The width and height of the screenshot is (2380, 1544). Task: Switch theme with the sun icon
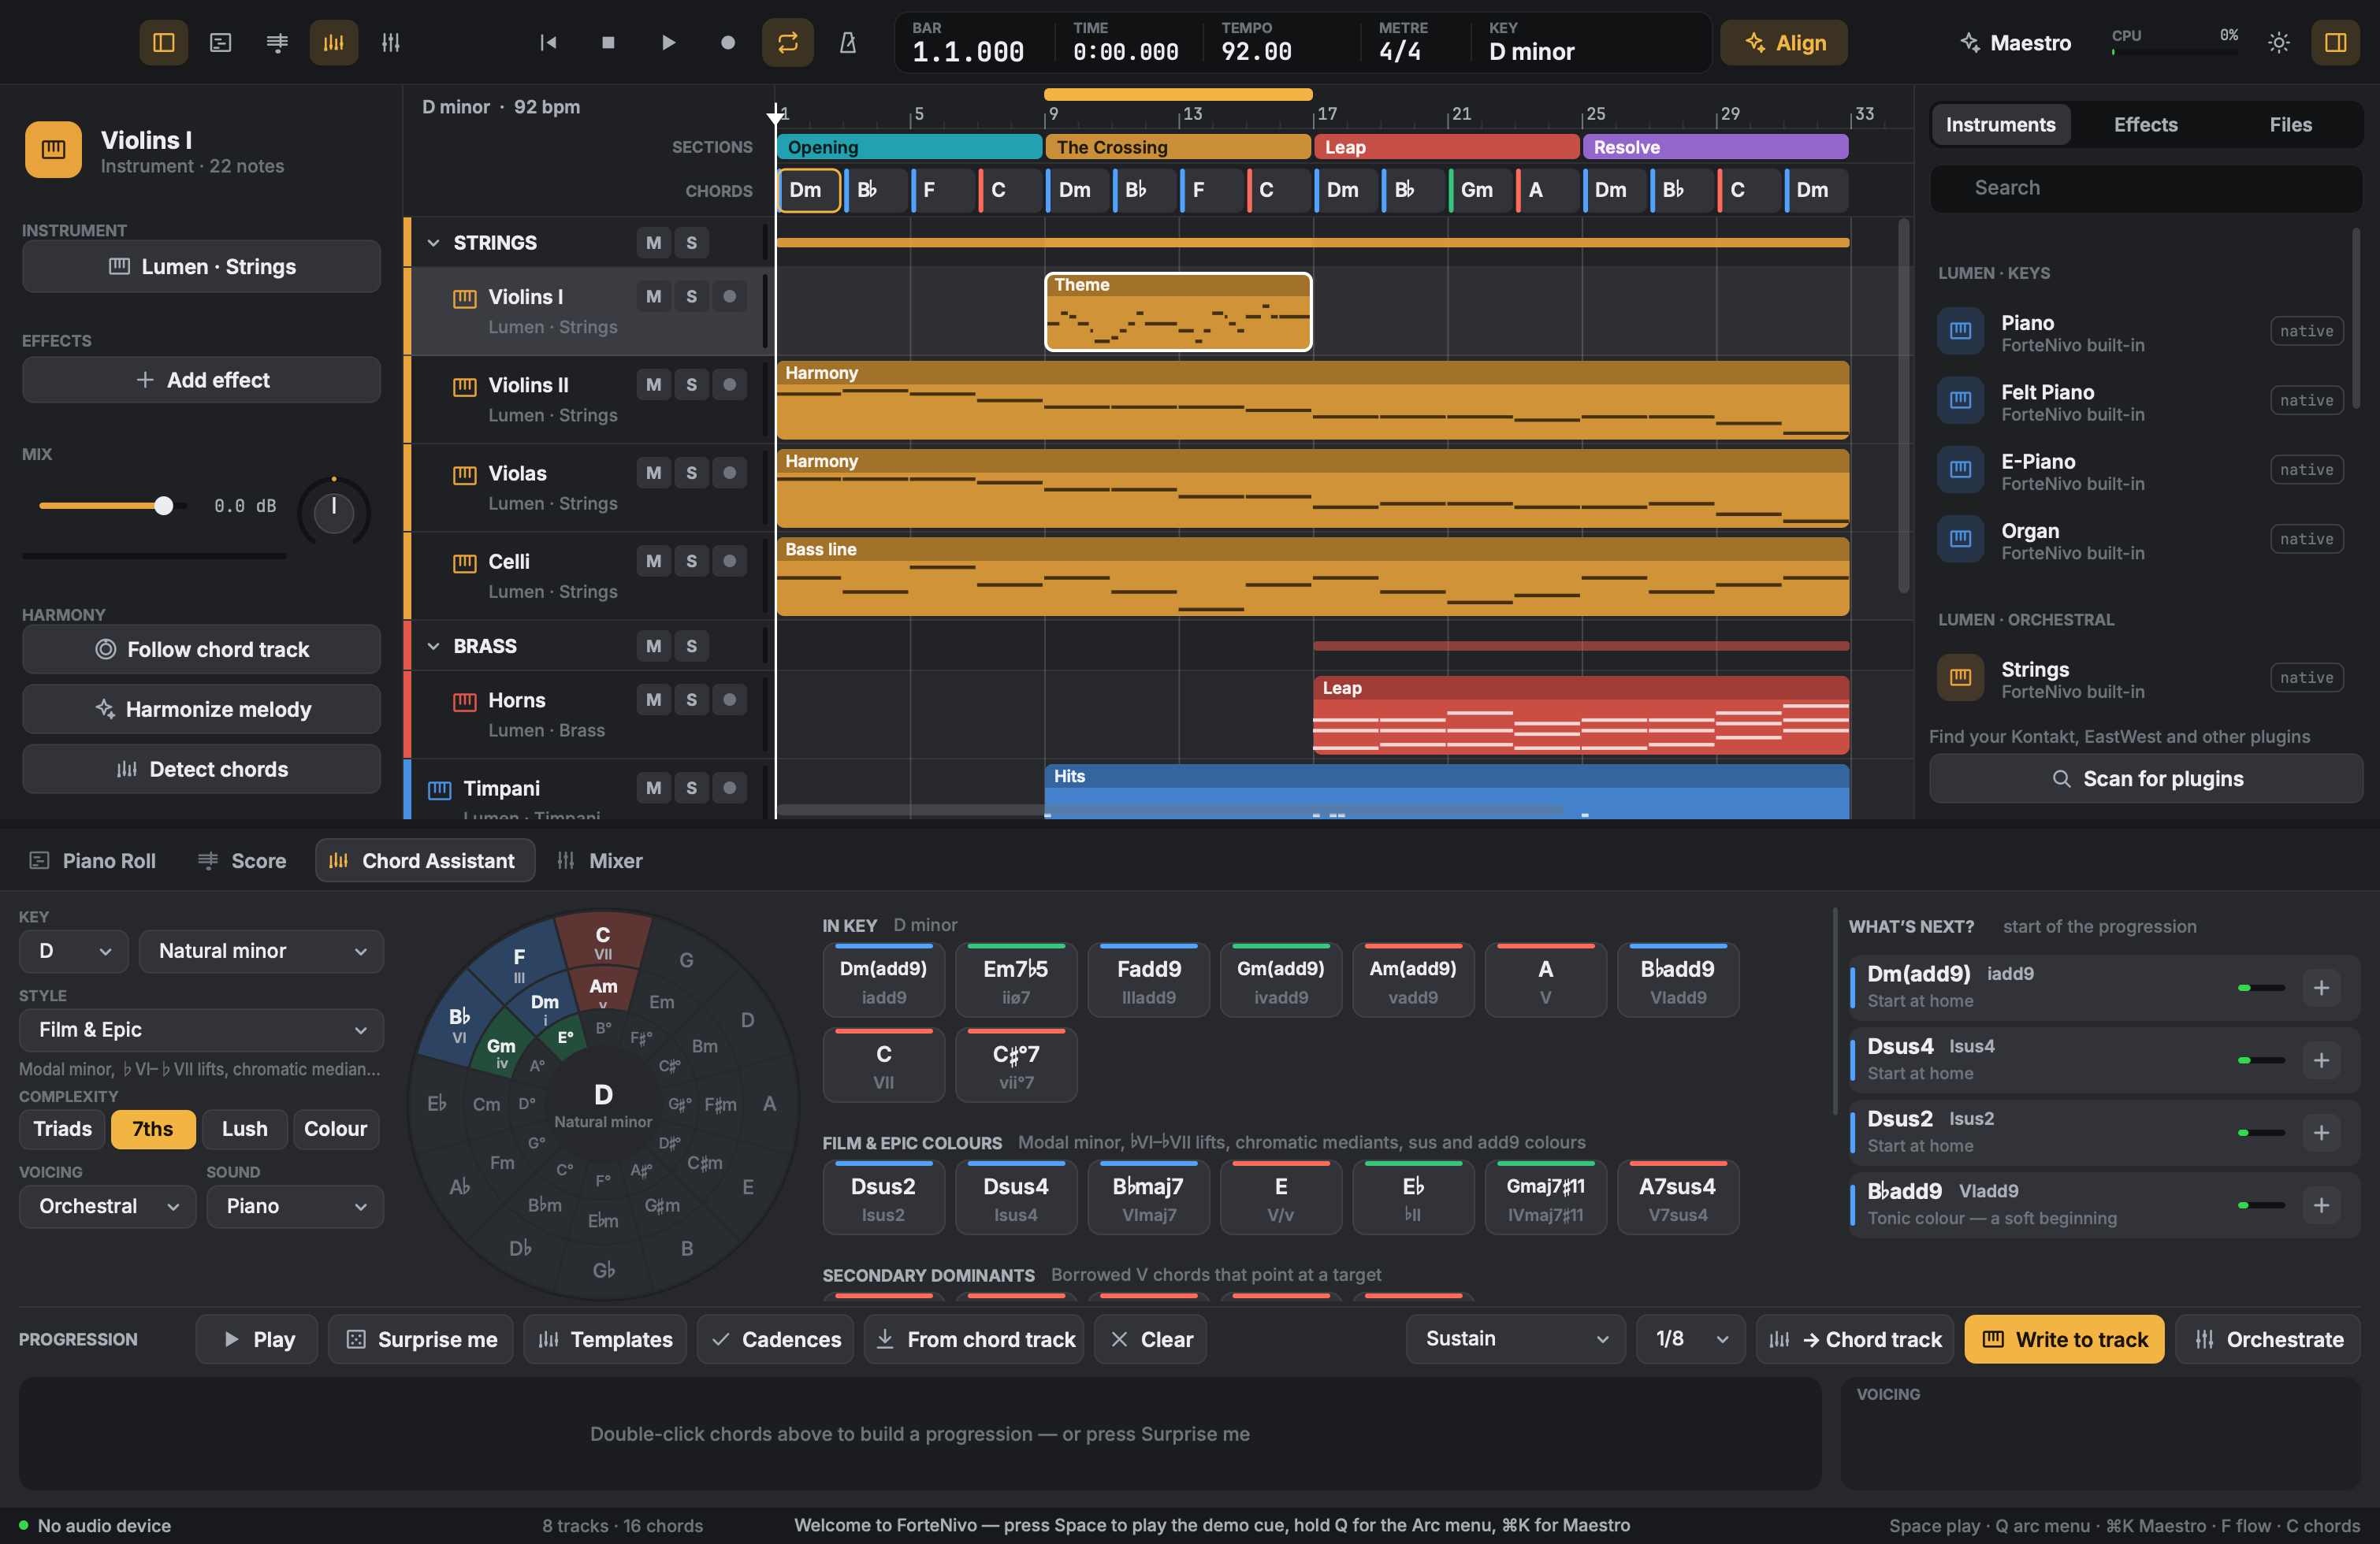click(x=2279, y=43)
